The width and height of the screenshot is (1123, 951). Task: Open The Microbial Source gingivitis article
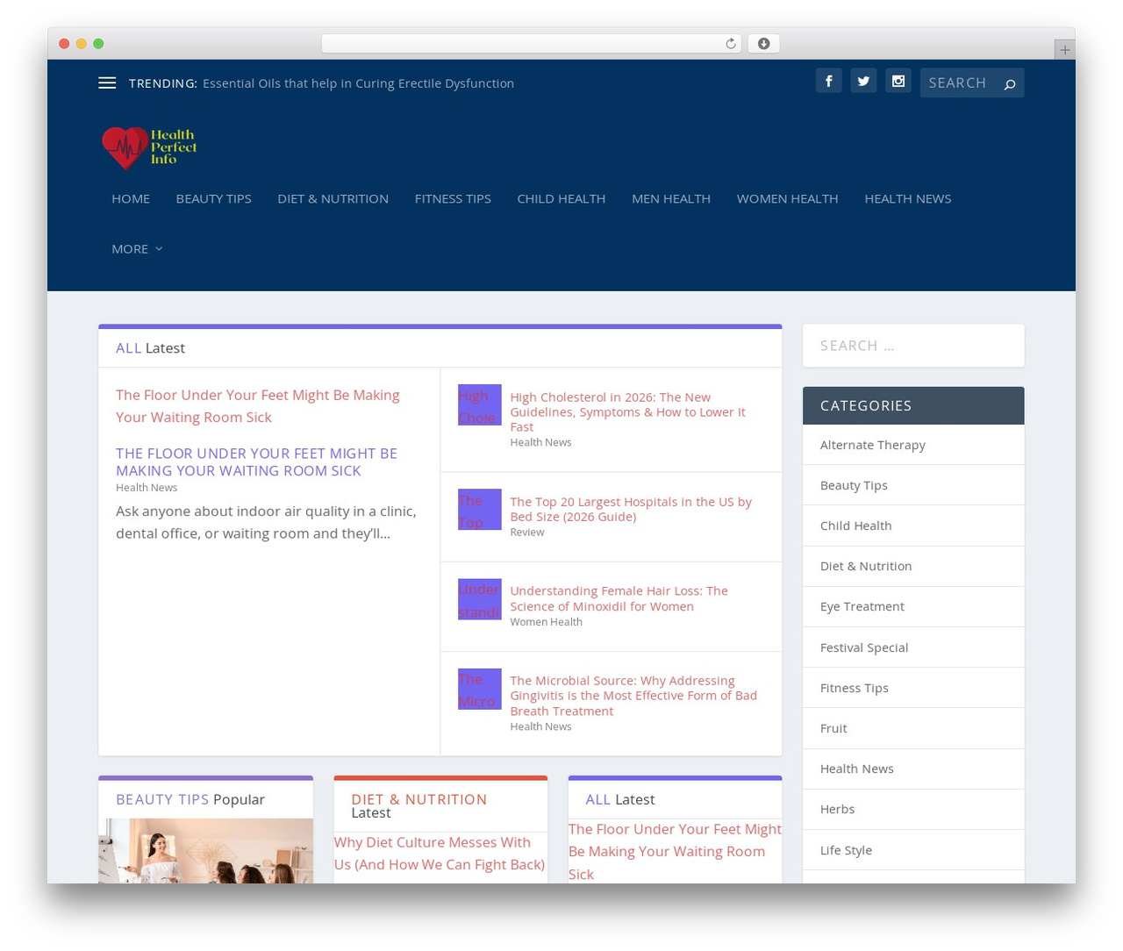click(633, 696)
